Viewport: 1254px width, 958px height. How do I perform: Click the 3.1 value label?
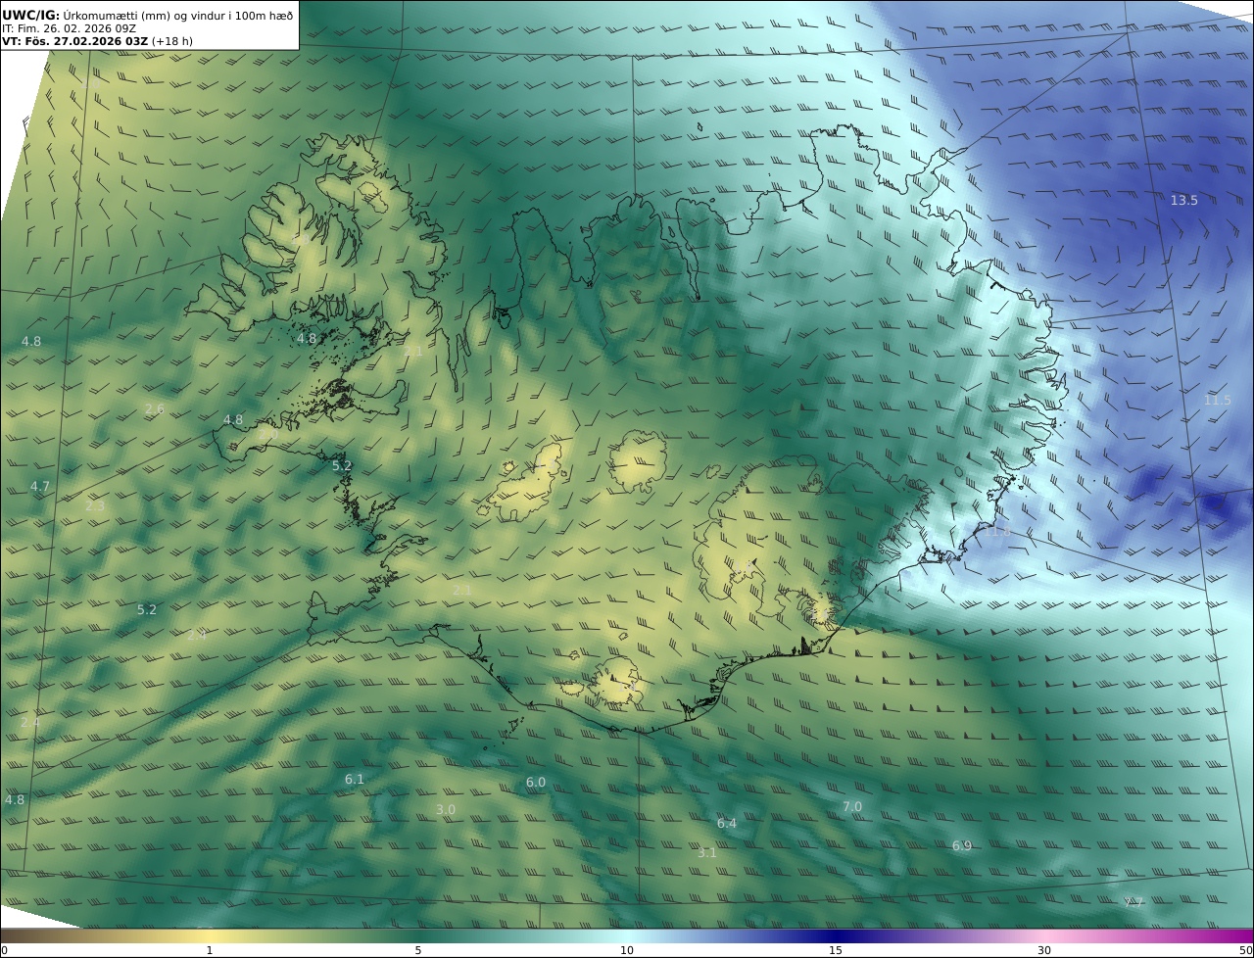707,852
